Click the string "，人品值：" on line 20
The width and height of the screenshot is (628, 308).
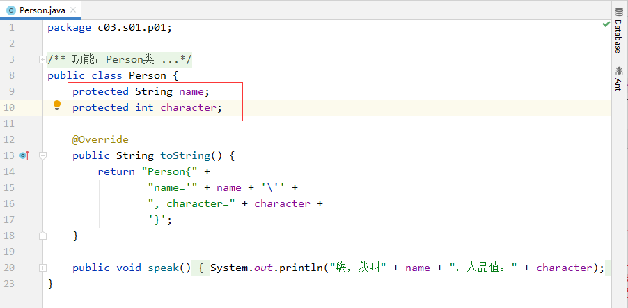[483, 268]
